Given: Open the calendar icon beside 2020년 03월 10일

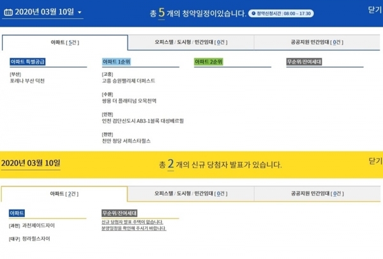Looking at the screenshot, I should (8, 12).
